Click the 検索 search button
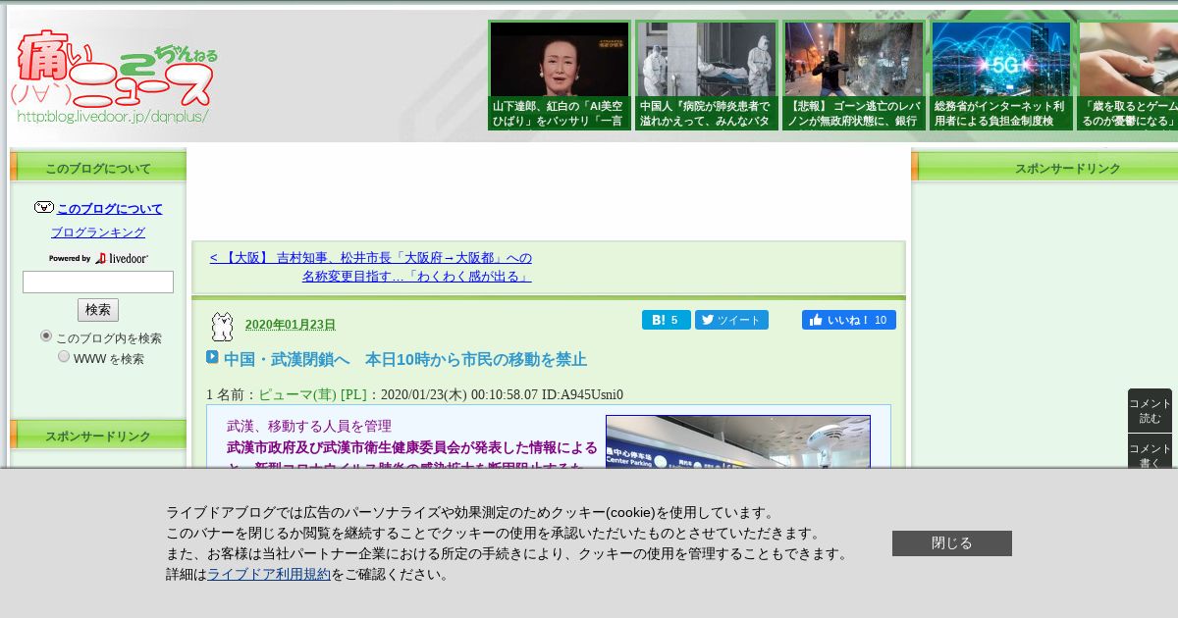Viewport: 1178px width, 618px height. 98,310
